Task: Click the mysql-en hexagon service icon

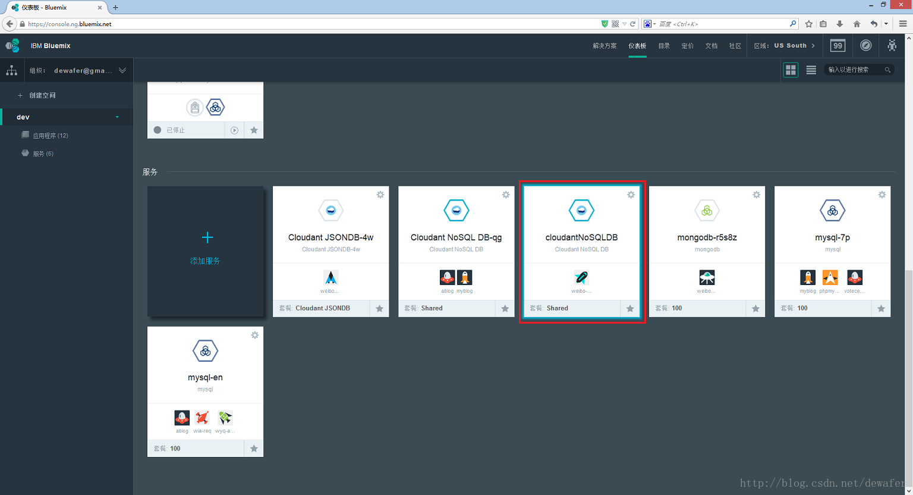Action: coord(205,350)
